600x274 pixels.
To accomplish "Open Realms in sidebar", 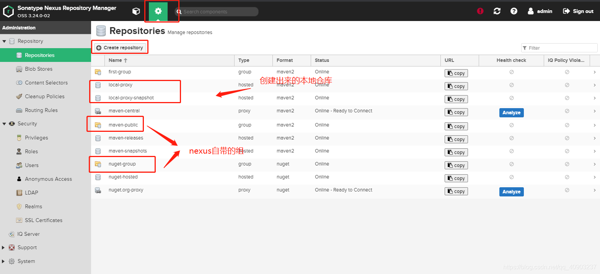I will click(46, 206).
